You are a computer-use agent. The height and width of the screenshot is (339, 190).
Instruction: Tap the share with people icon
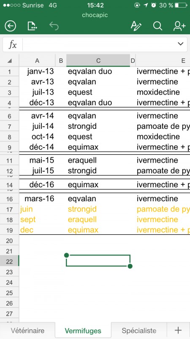point(179,26)
